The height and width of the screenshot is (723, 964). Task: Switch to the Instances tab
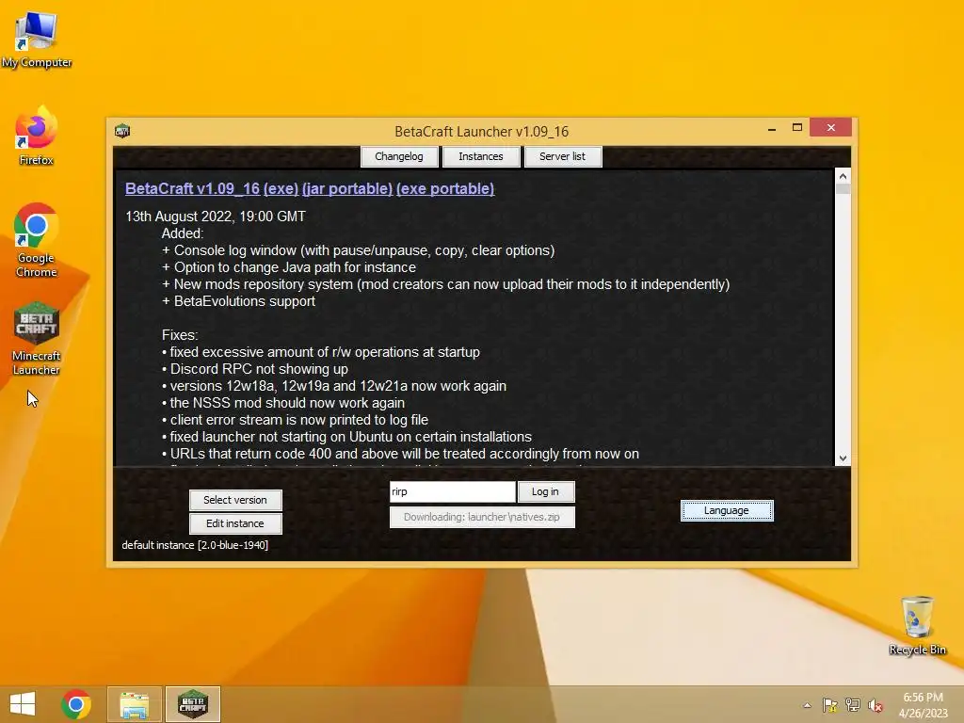pos(481,156)
